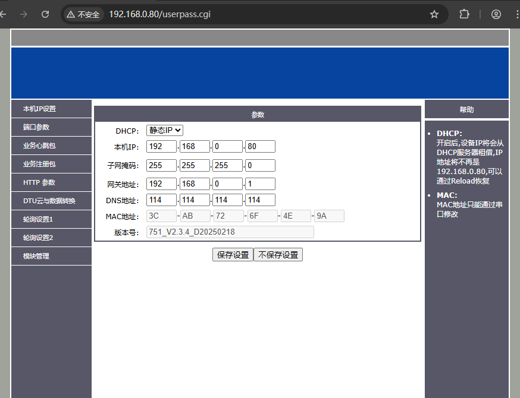The width and height of the screenshot is (520, 398).
Task: Open the DHCP 静态IP dropdown
Action: (x=164, y=131)
